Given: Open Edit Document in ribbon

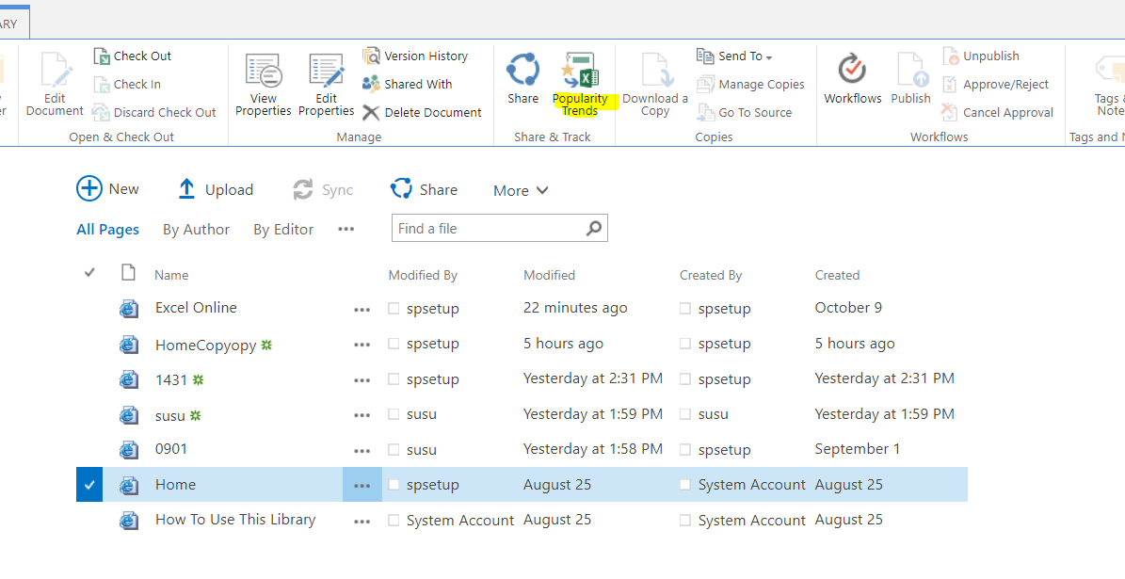Looking at the screenshot, I should pos(55,84).
